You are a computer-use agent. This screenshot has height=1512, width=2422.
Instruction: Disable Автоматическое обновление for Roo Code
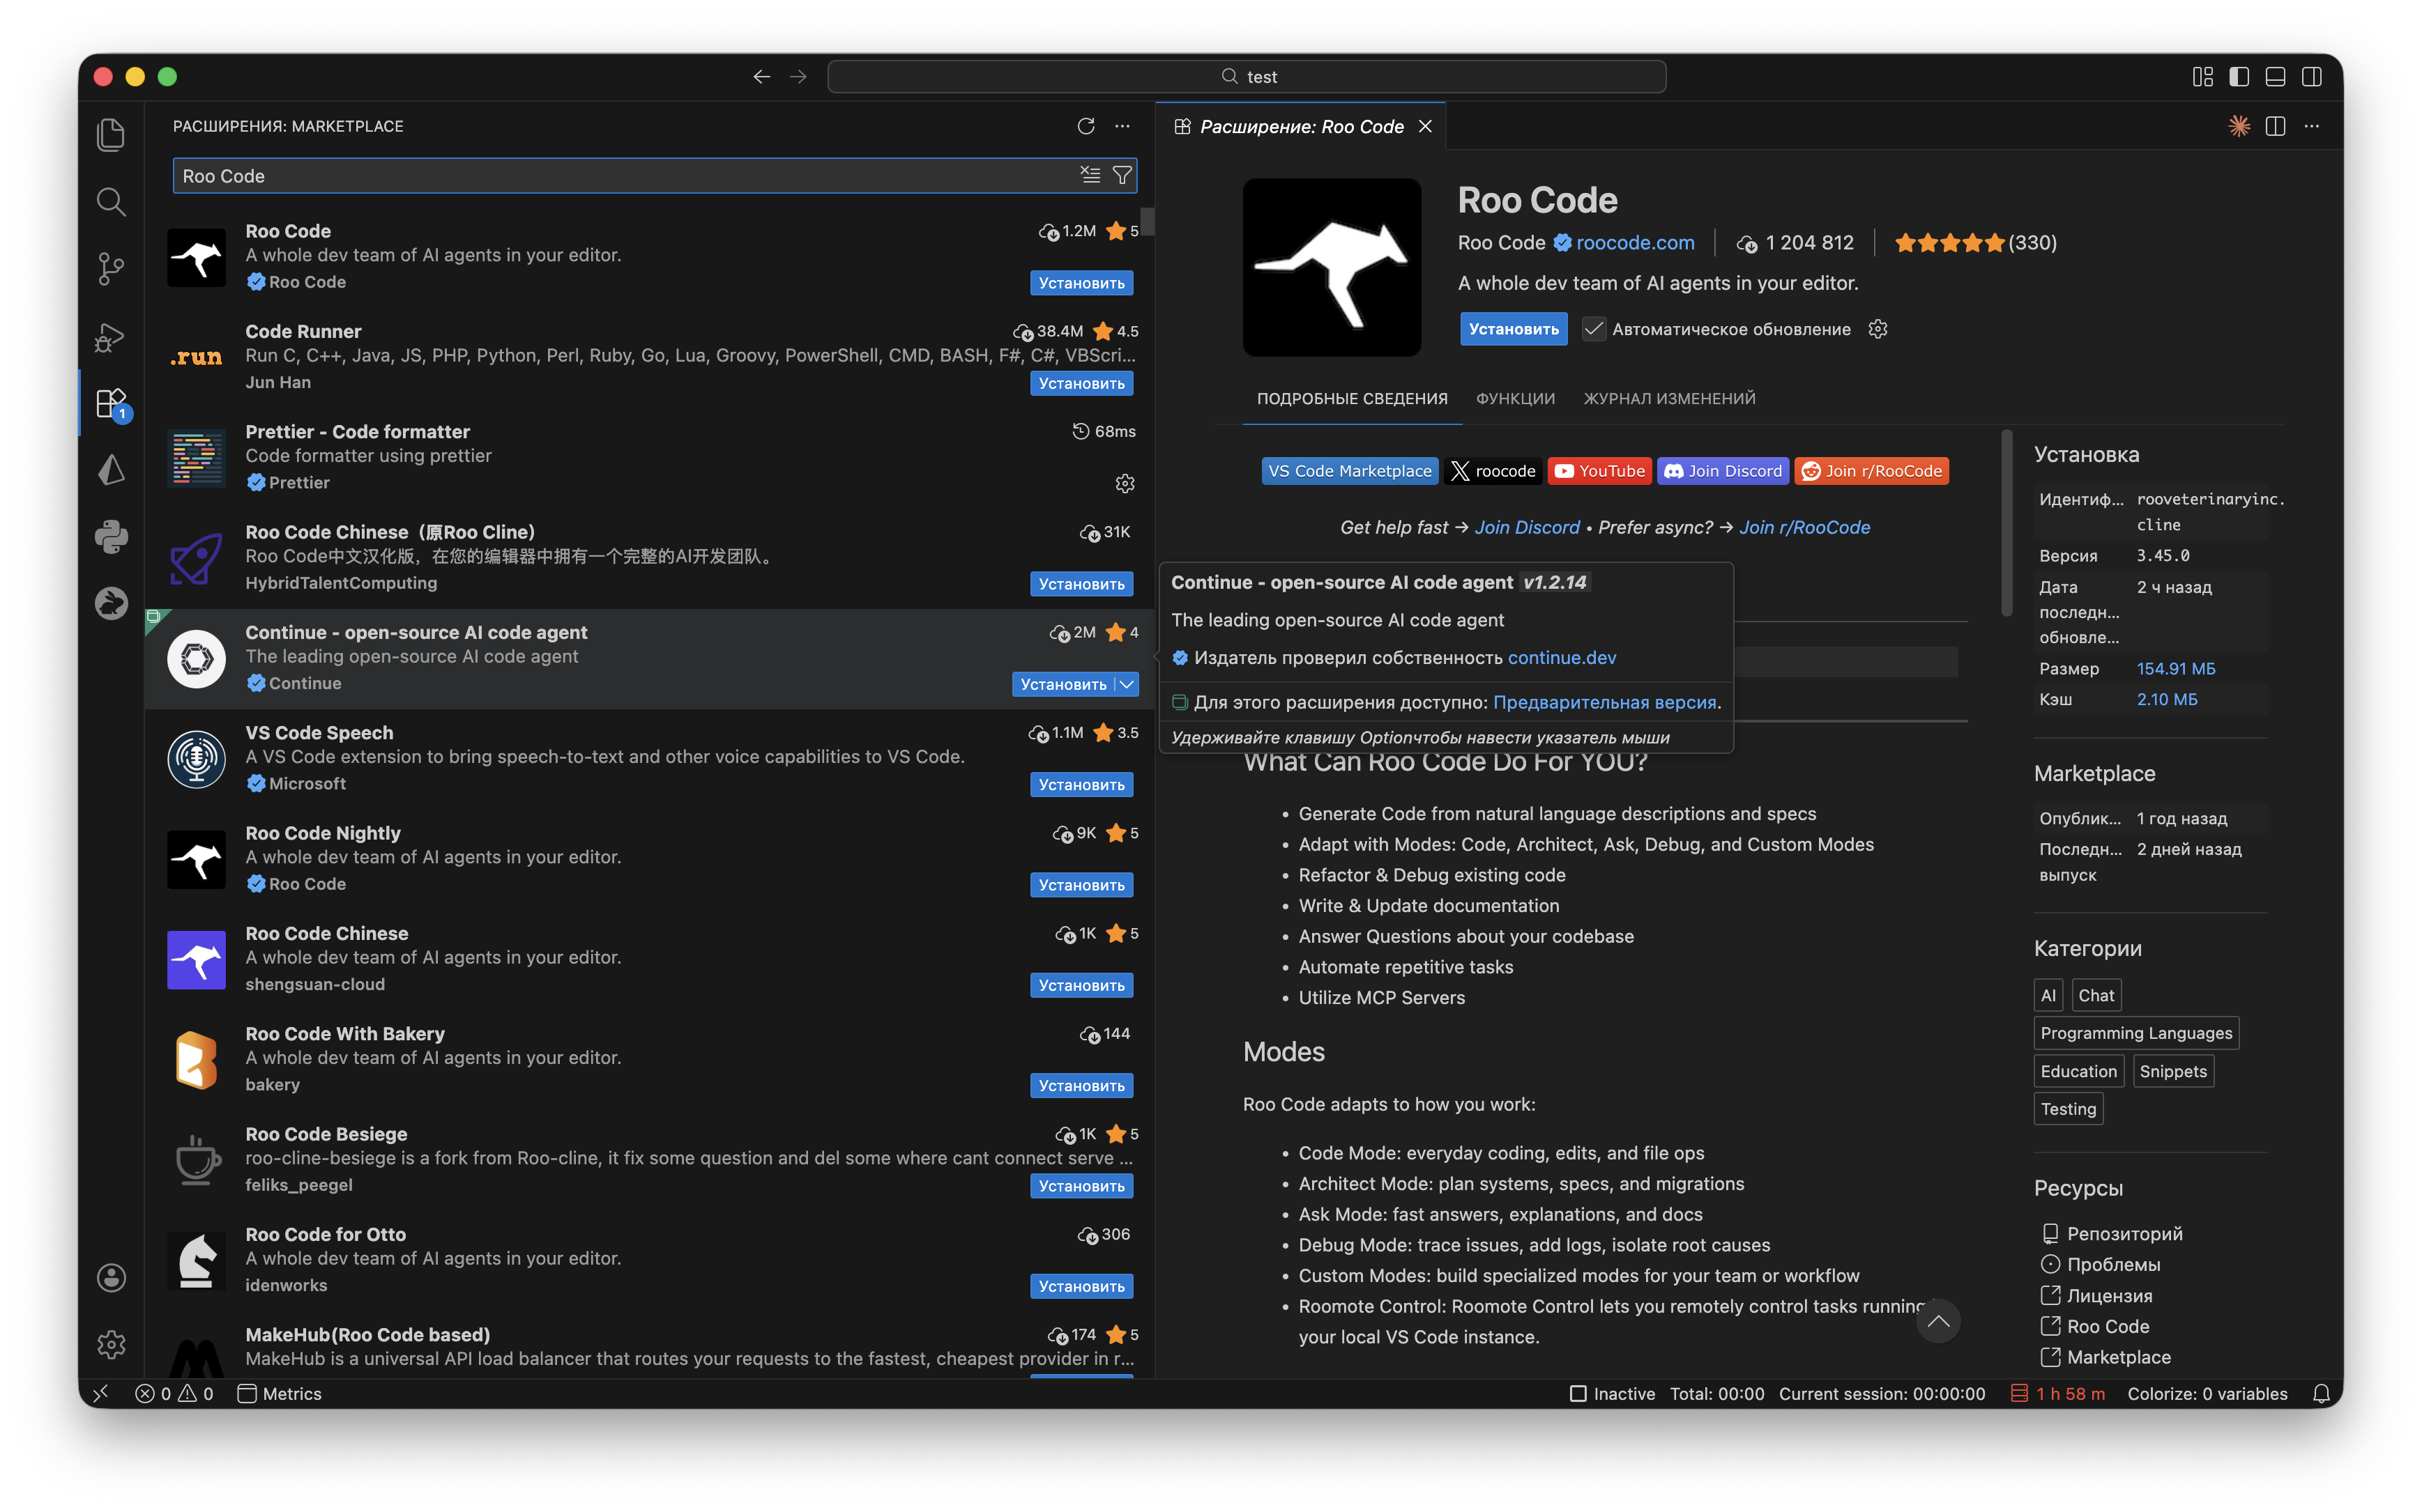(1594, 328)
